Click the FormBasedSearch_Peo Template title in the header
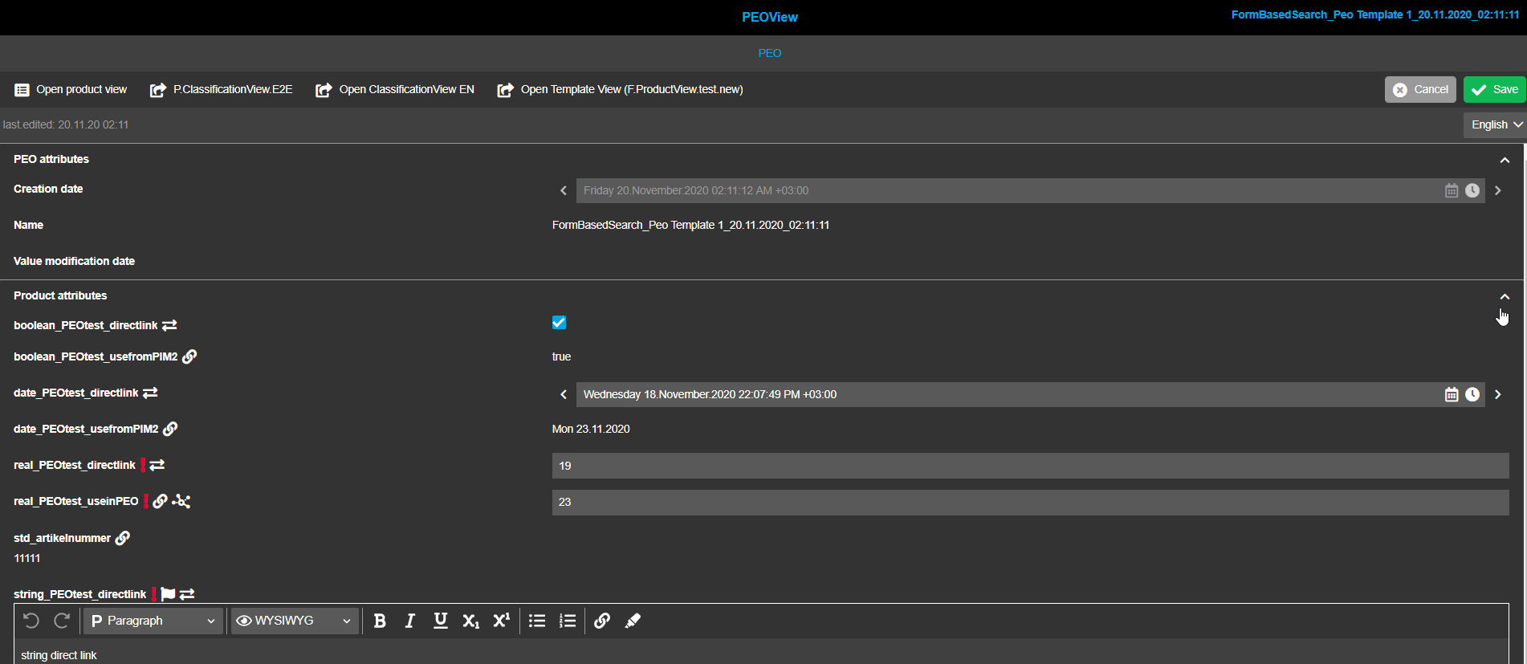Image resolution: width=1527 pixels, height=664 pixels. tap(1375, 14)
